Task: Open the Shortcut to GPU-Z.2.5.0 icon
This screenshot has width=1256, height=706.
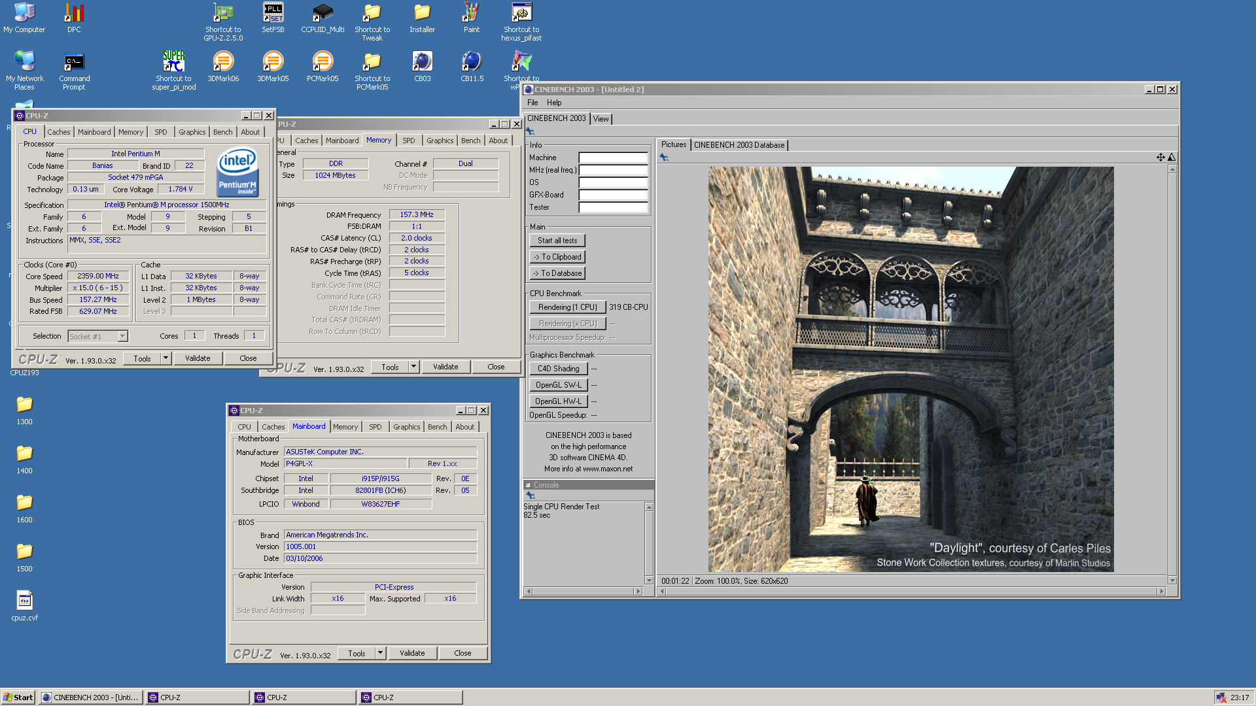Action: click(x=223, y=22)
